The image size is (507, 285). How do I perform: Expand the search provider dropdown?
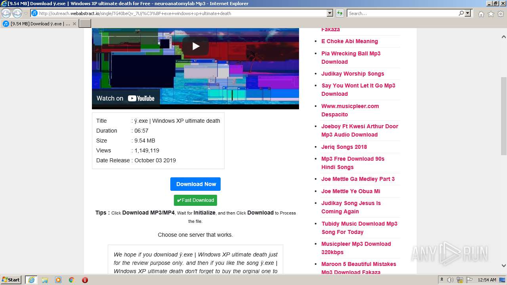(468, 13)
